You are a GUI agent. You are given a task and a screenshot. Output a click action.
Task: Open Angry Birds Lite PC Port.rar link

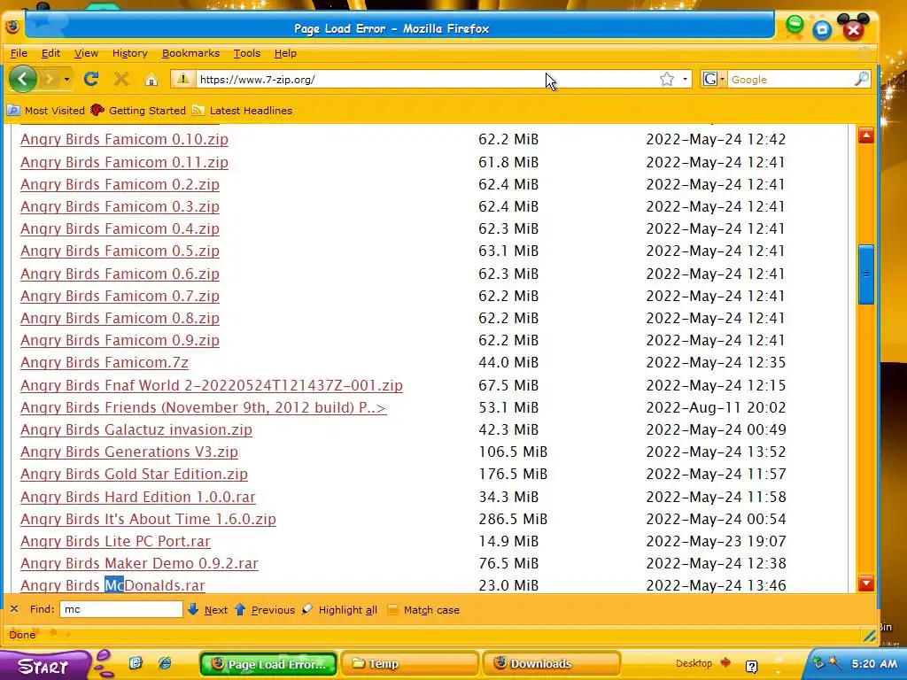116,541
